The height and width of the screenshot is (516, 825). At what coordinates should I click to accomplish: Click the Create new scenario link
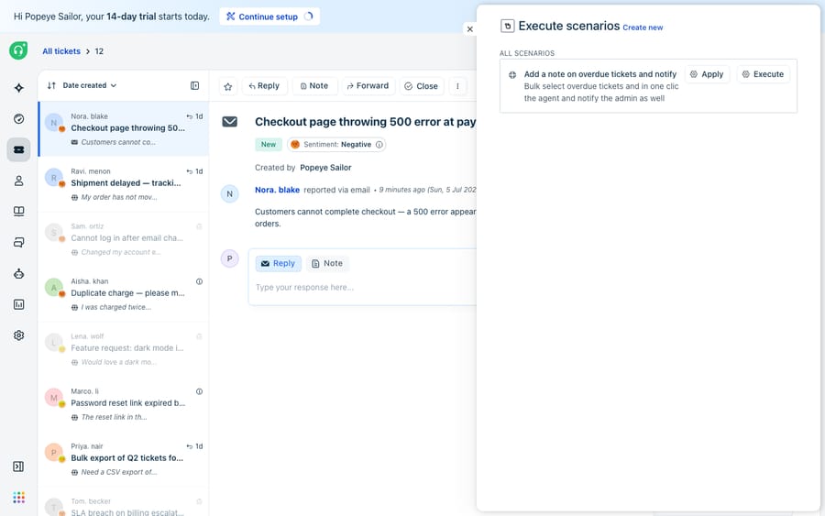coord(643,27)
